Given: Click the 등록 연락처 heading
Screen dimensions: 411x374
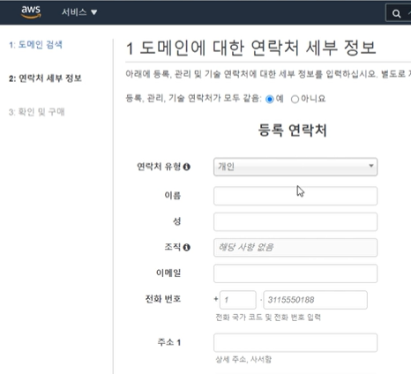Looking at the screenshot, I should pos(293,130).
